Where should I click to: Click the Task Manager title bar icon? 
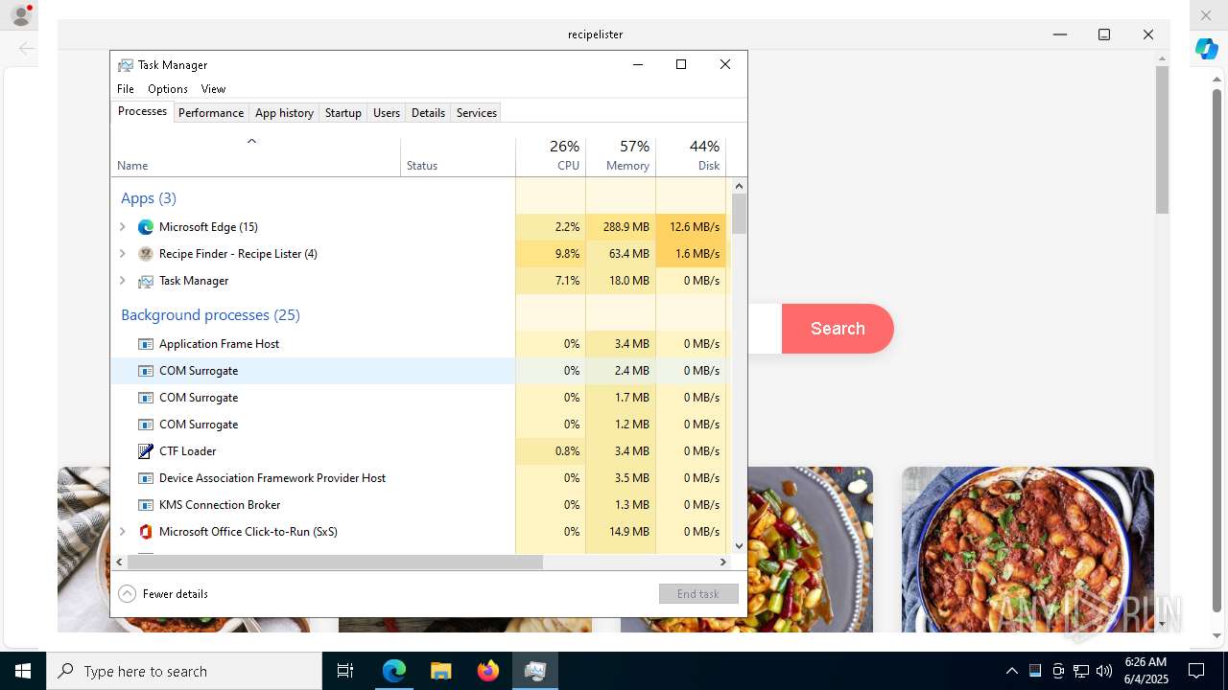coord(126,65)
